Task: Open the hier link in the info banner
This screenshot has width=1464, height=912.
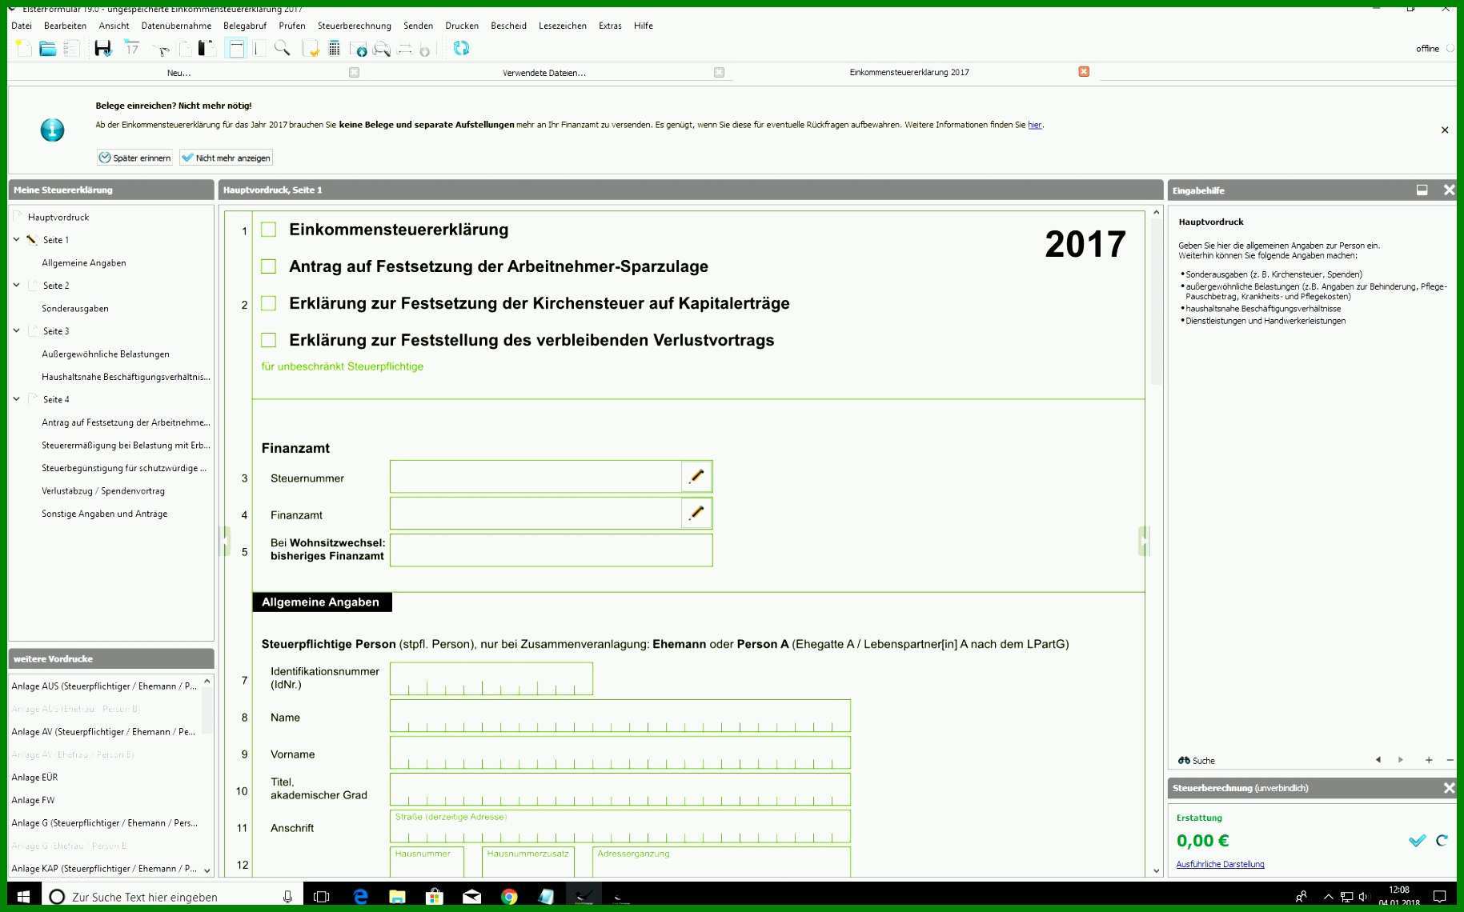Action: pos(1034,125)
